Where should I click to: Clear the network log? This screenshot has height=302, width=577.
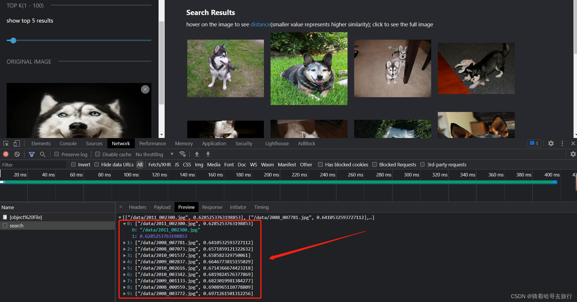(17, 154)
